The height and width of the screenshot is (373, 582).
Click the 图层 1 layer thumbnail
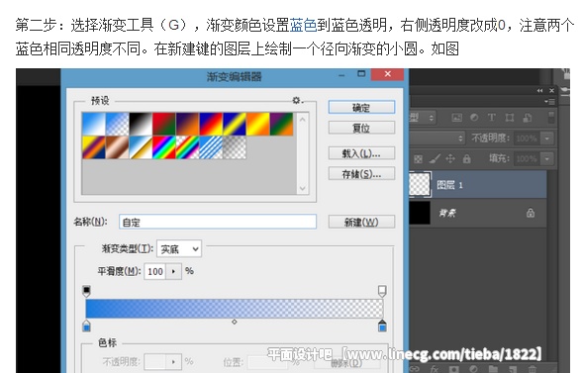[420, 184]
